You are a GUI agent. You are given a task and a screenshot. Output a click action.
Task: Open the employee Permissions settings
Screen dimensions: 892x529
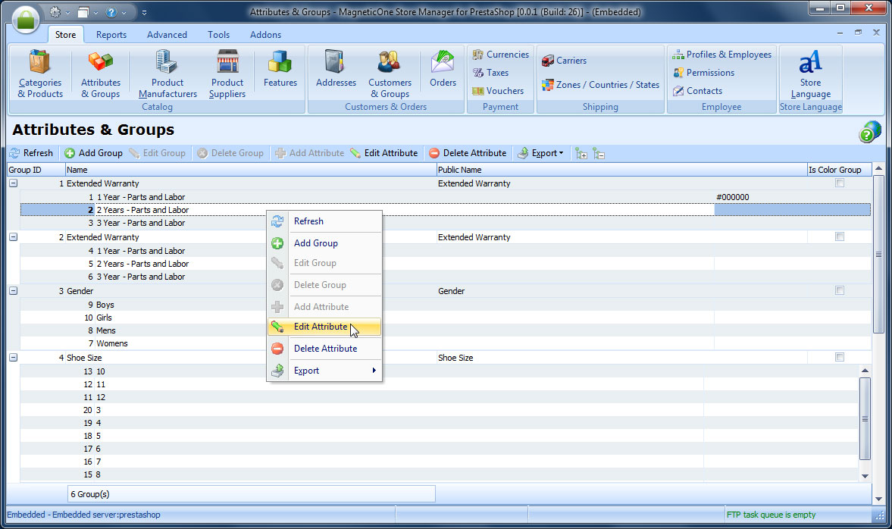point(704,73)
